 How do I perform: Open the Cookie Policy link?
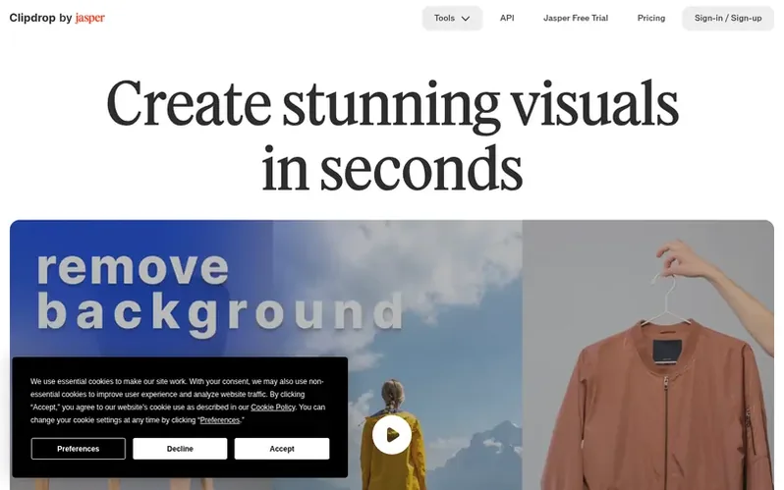click(273, 407)
